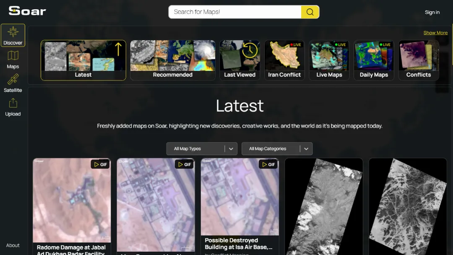The height and width of the screenshot is (255, 453).
Task: Click the Possible Destroyed Building title text
Action: point(238,243)
